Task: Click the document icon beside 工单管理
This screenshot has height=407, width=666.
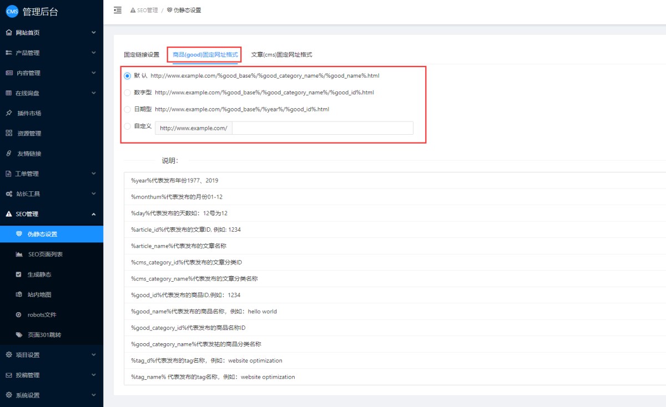Action: [x=9, y=174]
